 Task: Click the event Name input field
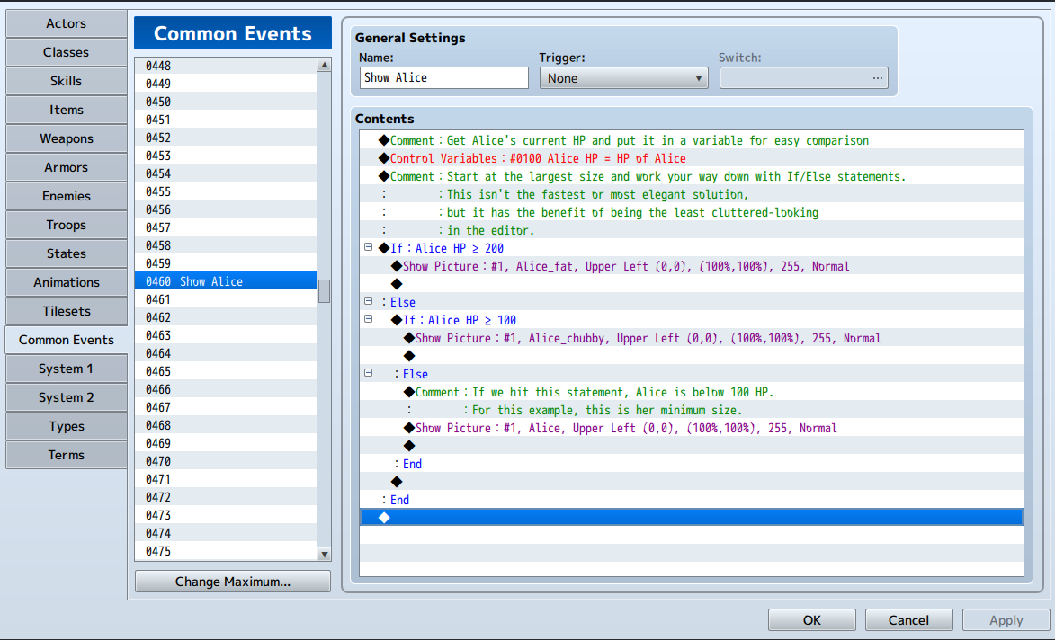(444, 78)
